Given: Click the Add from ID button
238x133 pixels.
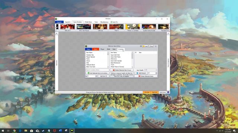Looking at the screenshot, I should coord(103,76).
